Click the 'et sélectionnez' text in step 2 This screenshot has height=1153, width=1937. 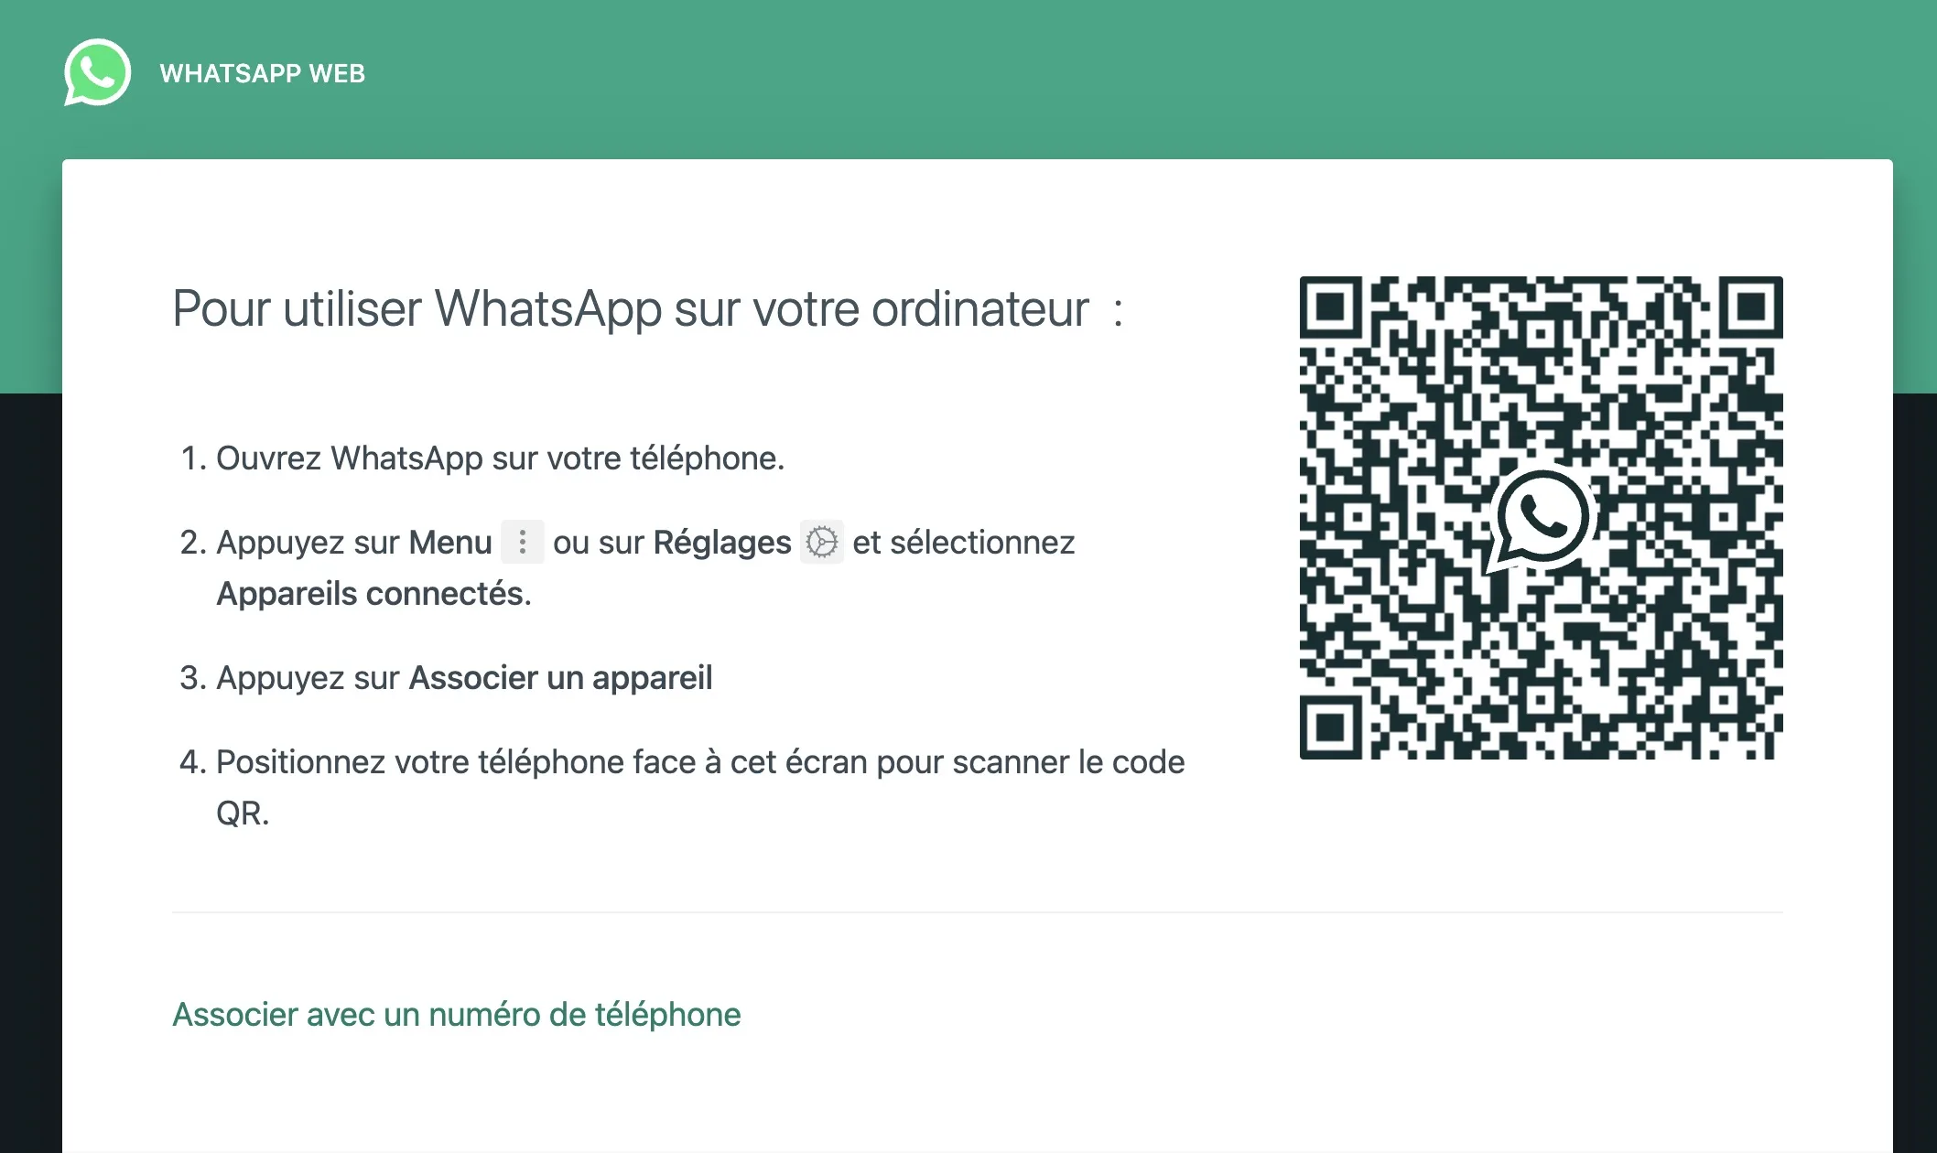tap(964, 543)
